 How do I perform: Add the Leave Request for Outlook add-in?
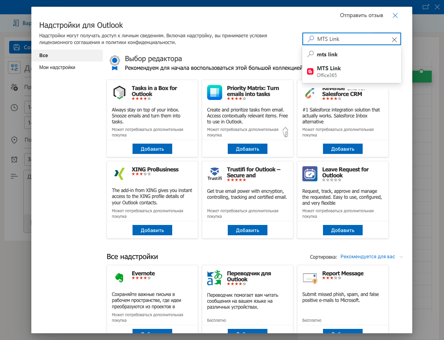[343, 230]
